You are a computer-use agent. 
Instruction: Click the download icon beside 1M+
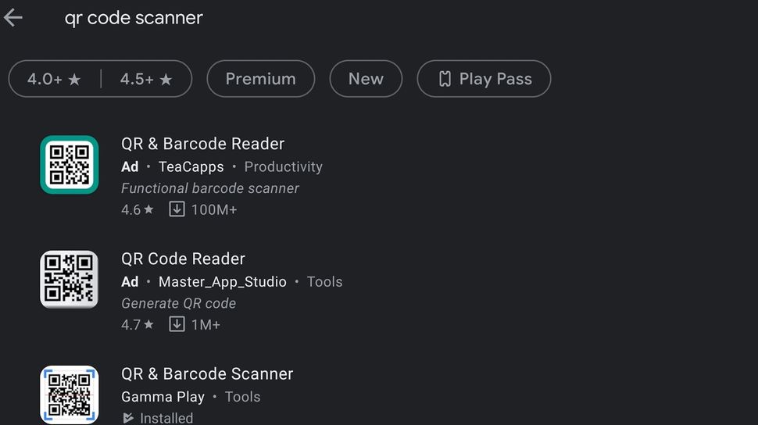click(x=177, y=324)
